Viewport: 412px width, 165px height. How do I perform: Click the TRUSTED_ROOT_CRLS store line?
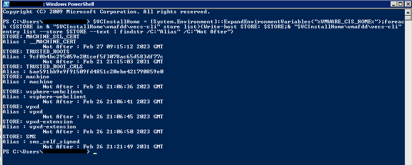click(43, 67)
